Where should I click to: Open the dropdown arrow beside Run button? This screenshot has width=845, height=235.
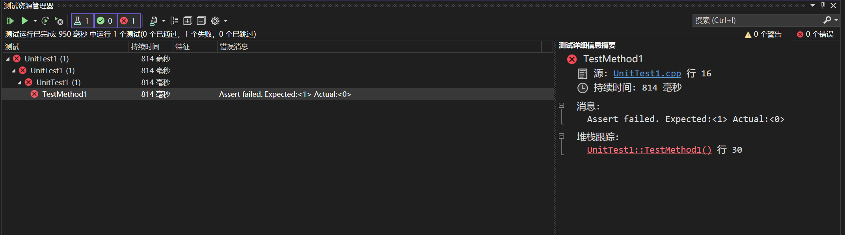[x=35, y=21]
